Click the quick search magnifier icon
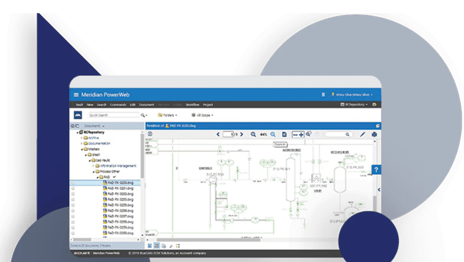 143,115
